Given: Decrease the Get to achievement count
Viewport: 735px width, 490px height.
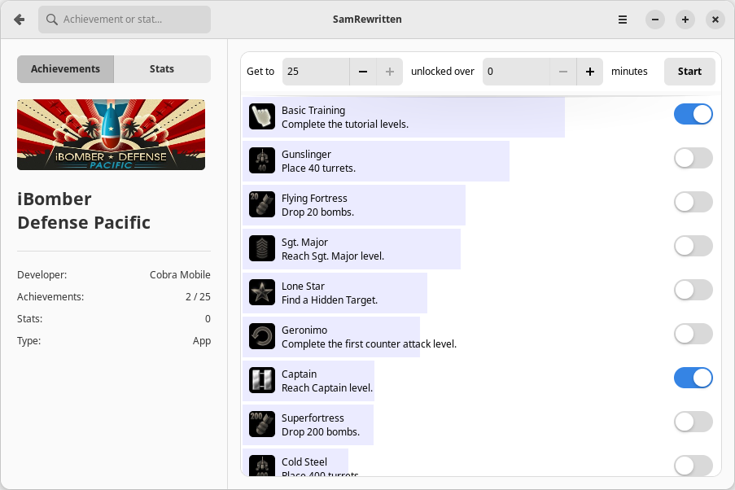Looking at the screenshot, I should click(363, 72).
